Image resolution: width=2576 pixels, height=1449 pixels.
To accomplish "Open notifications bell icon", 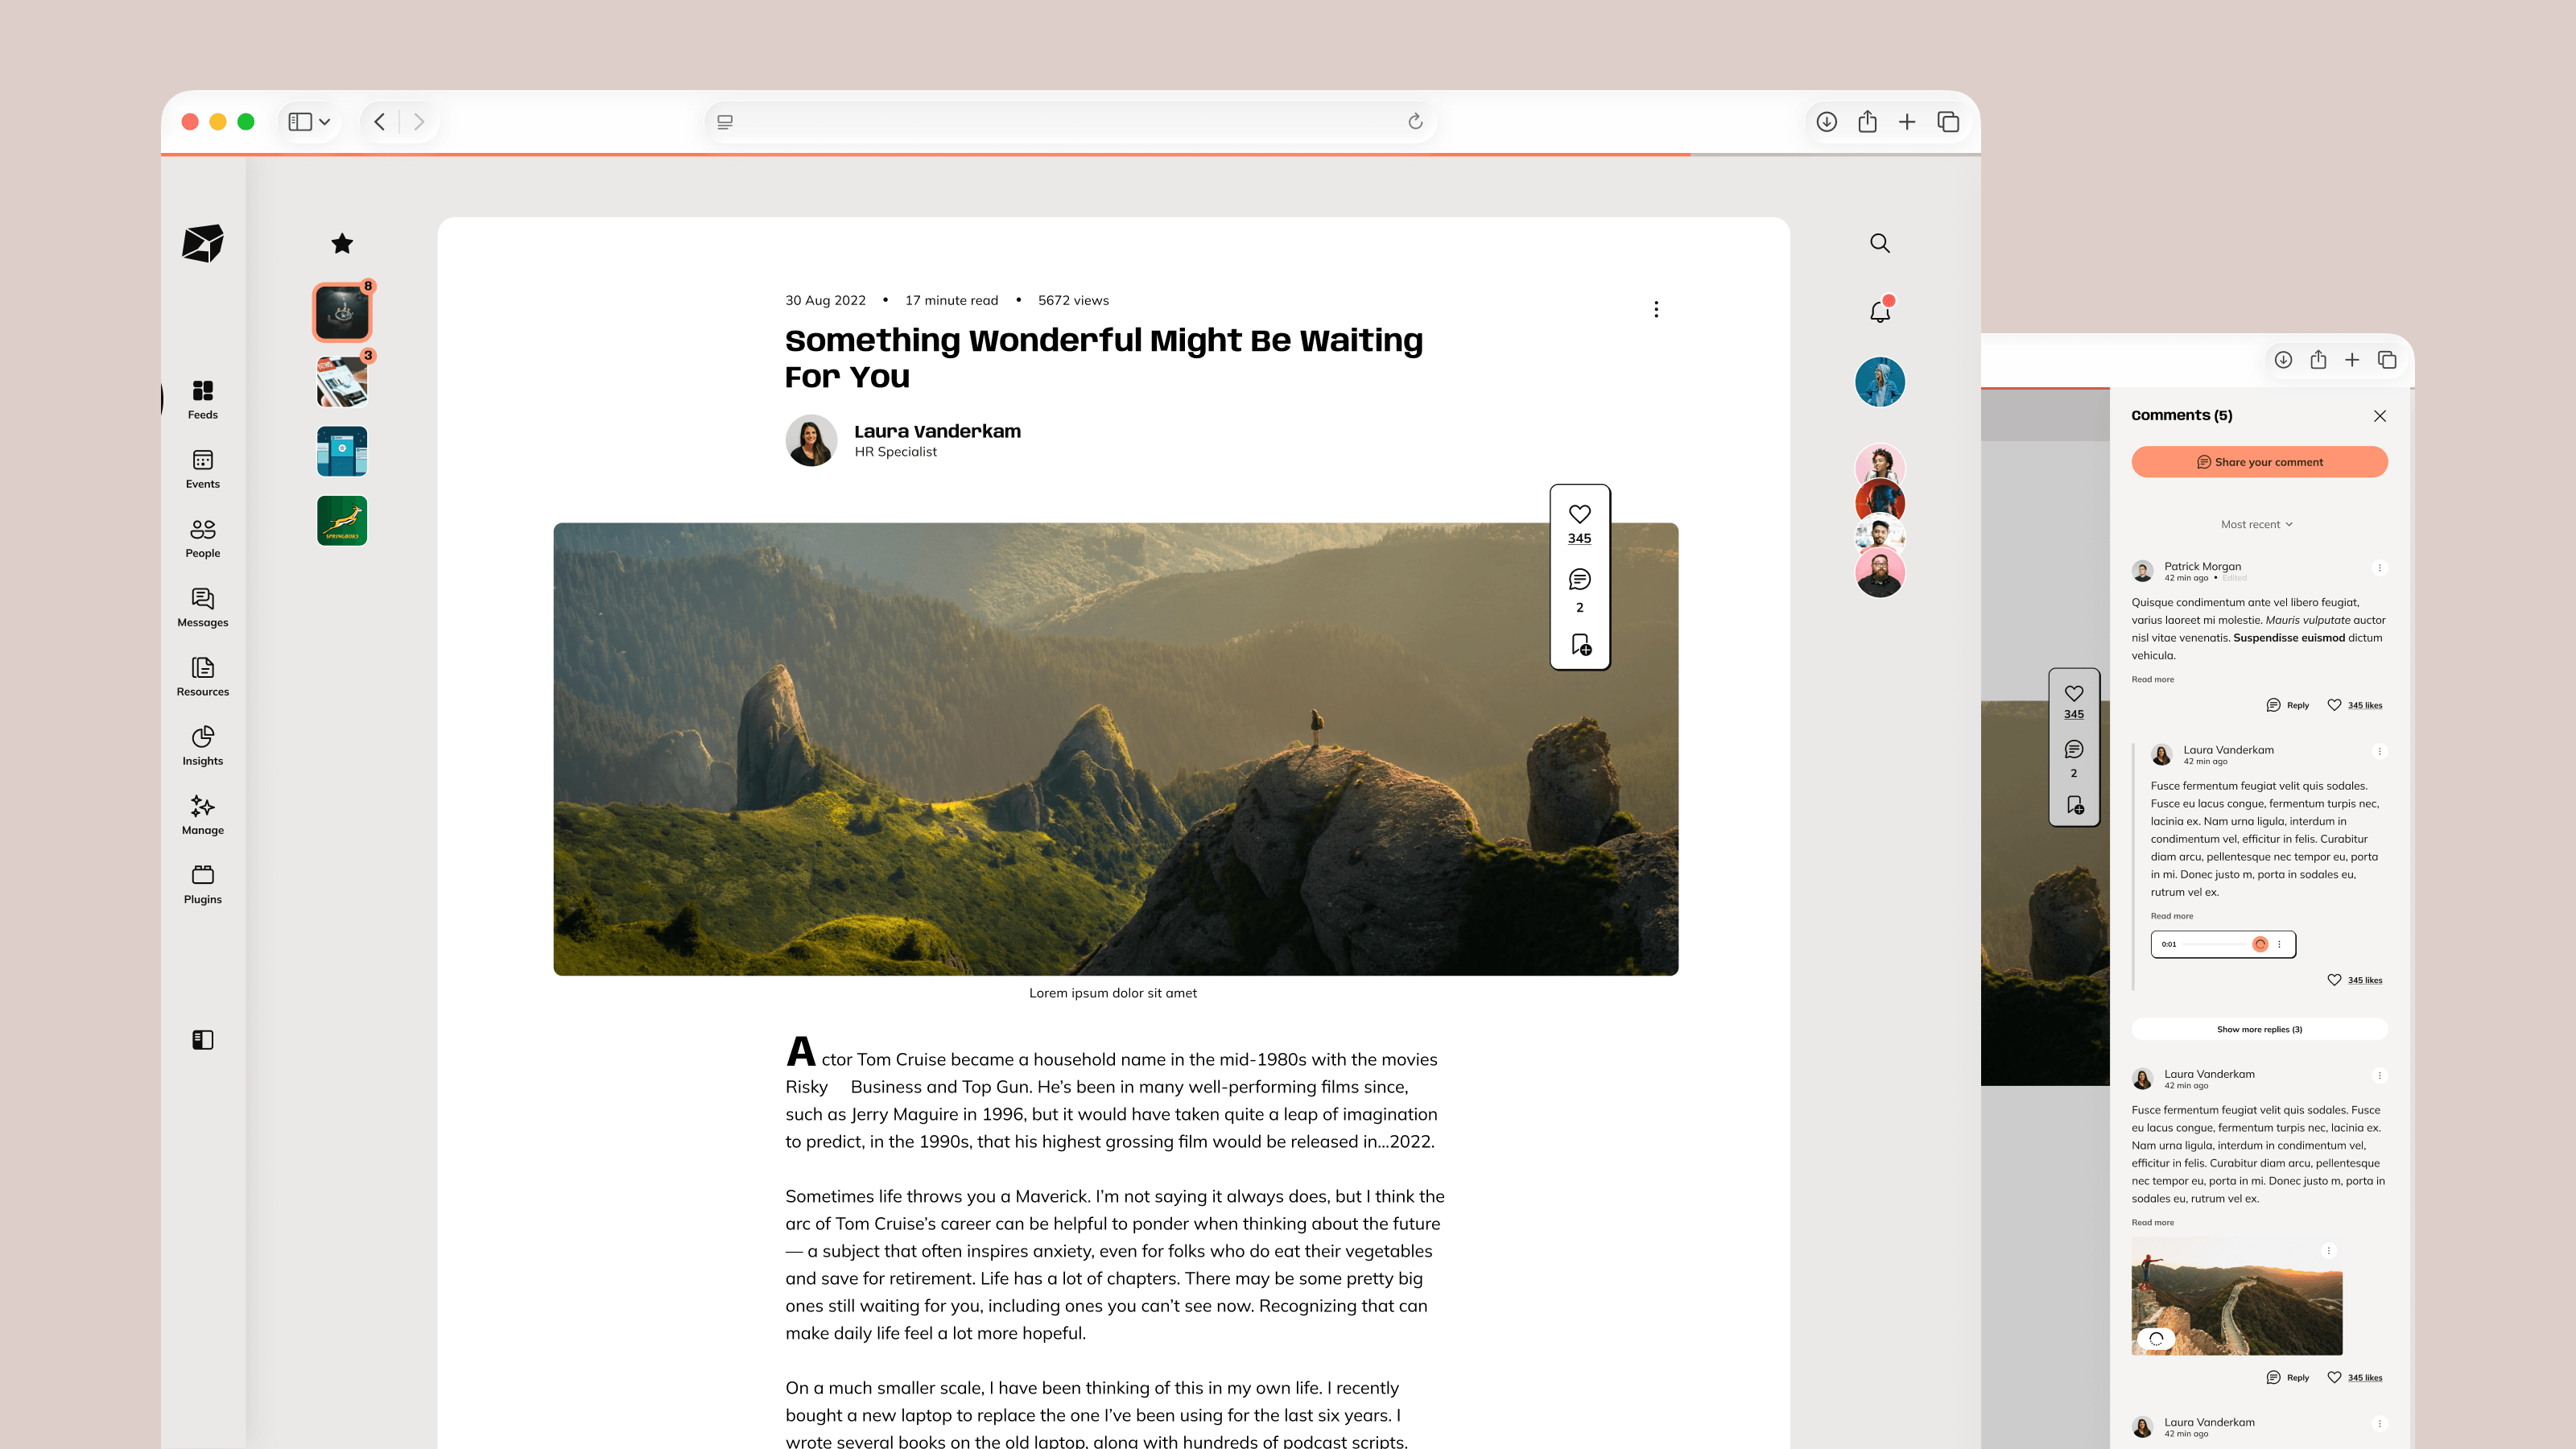I will (1880, 311).
